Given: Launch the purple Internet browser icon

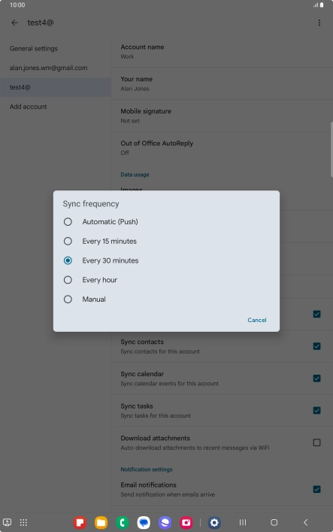Looking at the screenshot, I should pyautogui.click(x=165, y=522).
